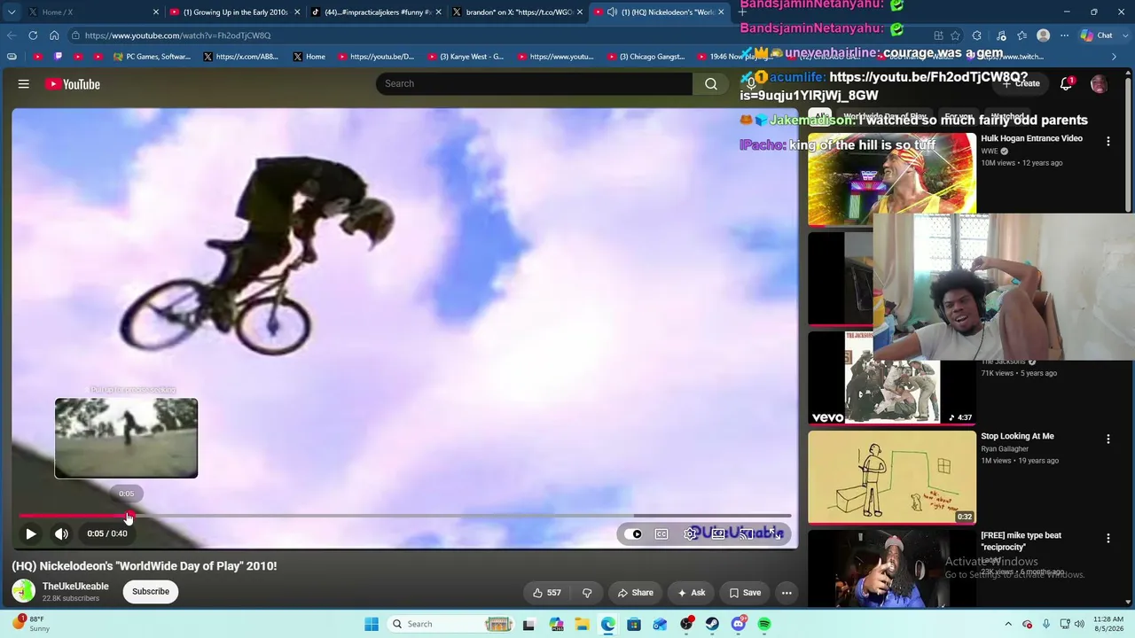Save video to a playlist
1135x638 pixels.
[745, 593]
